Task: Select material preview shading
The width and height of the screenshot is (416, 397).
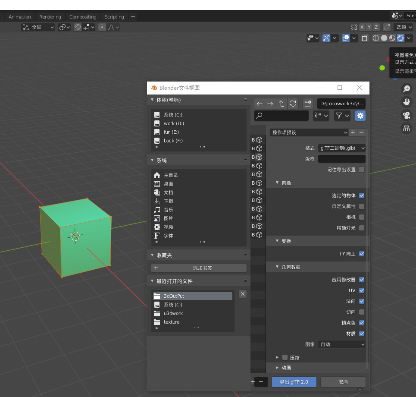Action: [392, 38]
